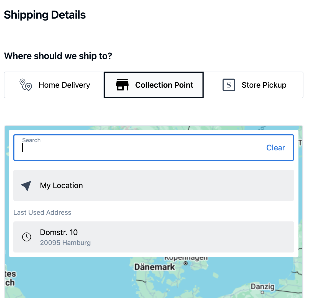
Task: Click the floating Search field label
Action: [x=31, y=140]
